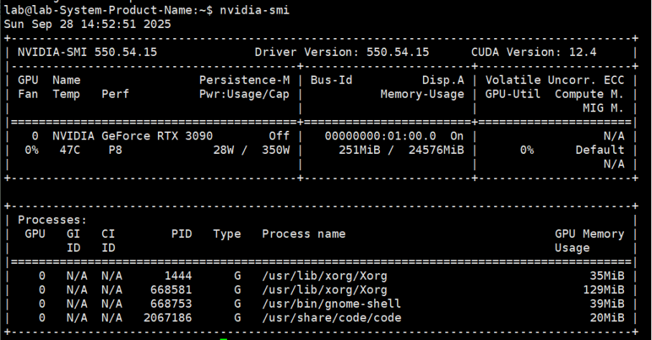Image resolution: width=652 pixels, height=340 pixels.
Task: Click the 24576MiB total memory value
Action: (436, 150)
